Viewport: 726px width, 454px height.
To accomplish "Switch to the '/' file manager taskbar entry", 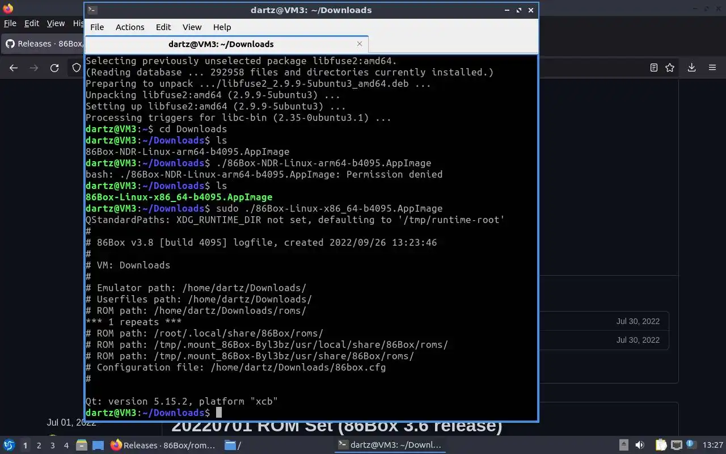I will click(233, 445).
